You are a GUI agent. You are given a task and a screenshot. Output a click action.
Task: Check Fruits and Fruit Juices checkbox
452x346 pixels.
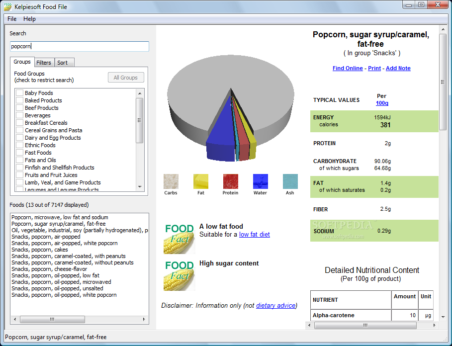(19, 175)
